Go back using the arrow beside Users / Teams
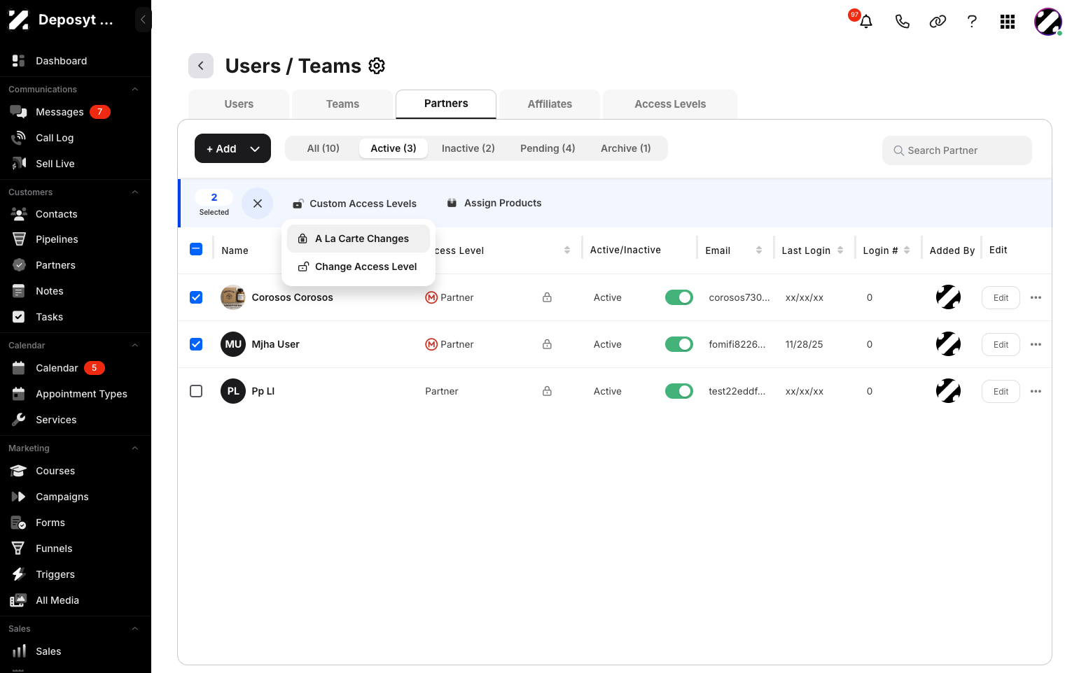Viewport: 1079px width, 673px height. point(201,66)
